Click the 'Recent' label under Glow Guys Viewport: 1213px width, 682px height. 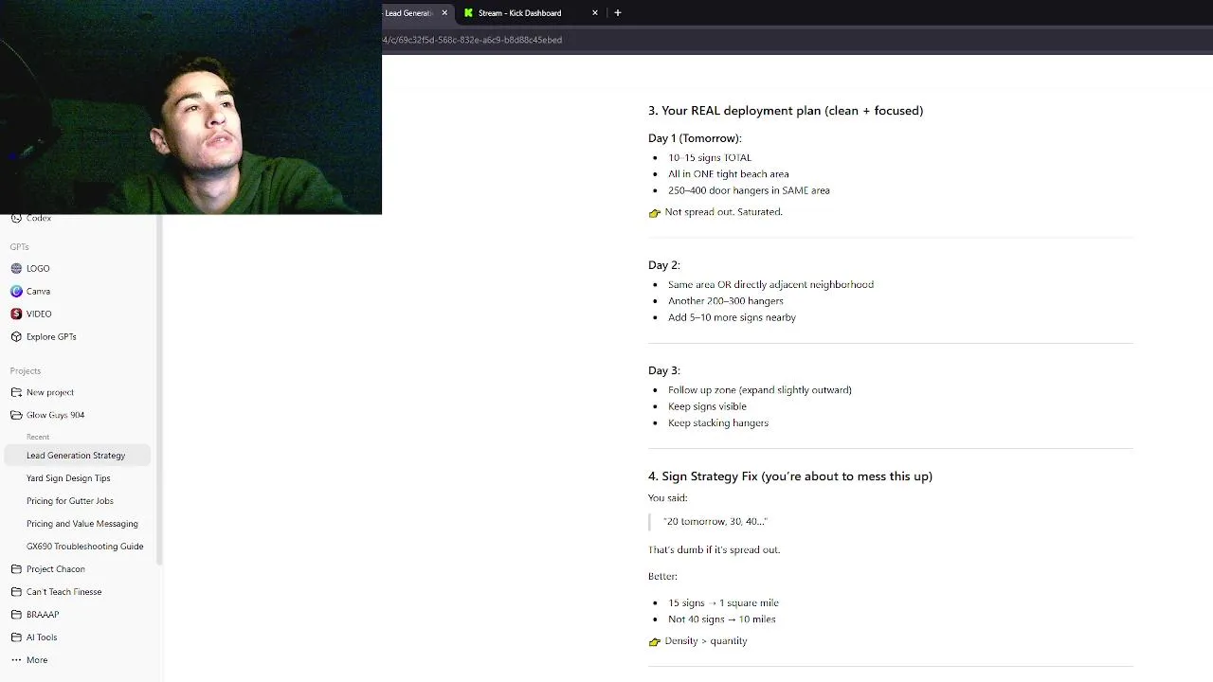pyautogui.click(x=38, y=438)
